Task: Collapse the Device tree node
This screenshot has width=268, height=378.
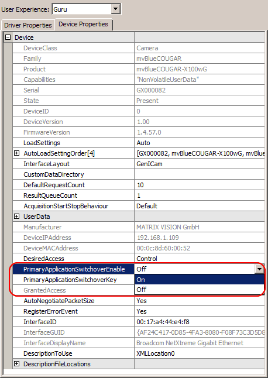Action: point(8,37)
